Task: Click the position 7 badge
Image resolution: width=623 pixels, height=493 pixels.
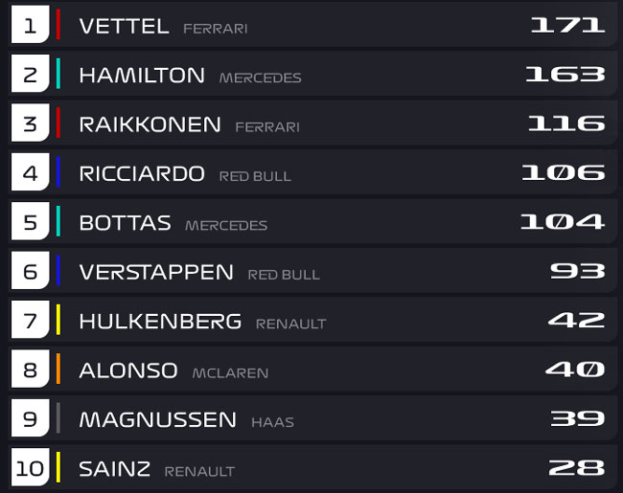Action: 31,320
